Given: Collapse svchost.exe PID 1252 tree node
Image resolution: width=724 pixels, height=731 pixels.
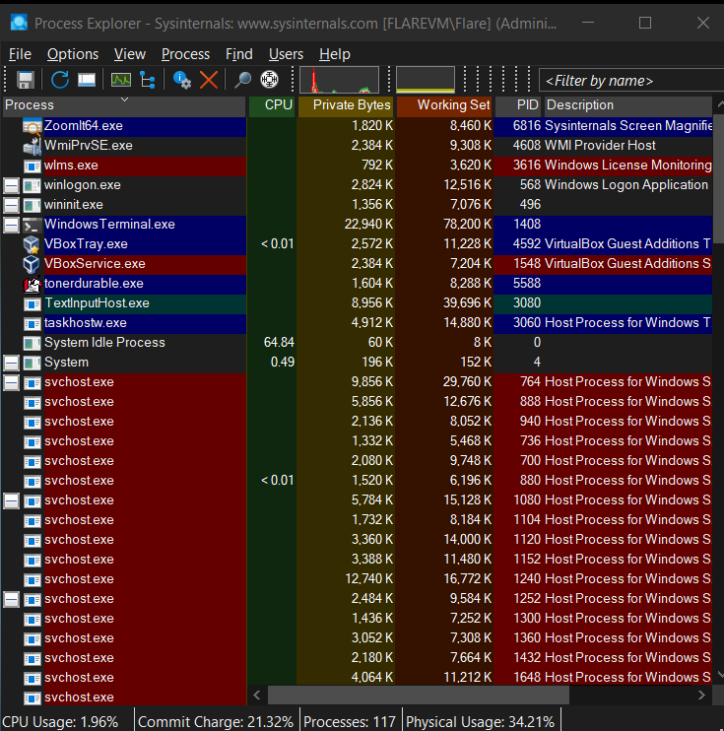Looking at the screenshot, I should [11, 599].
